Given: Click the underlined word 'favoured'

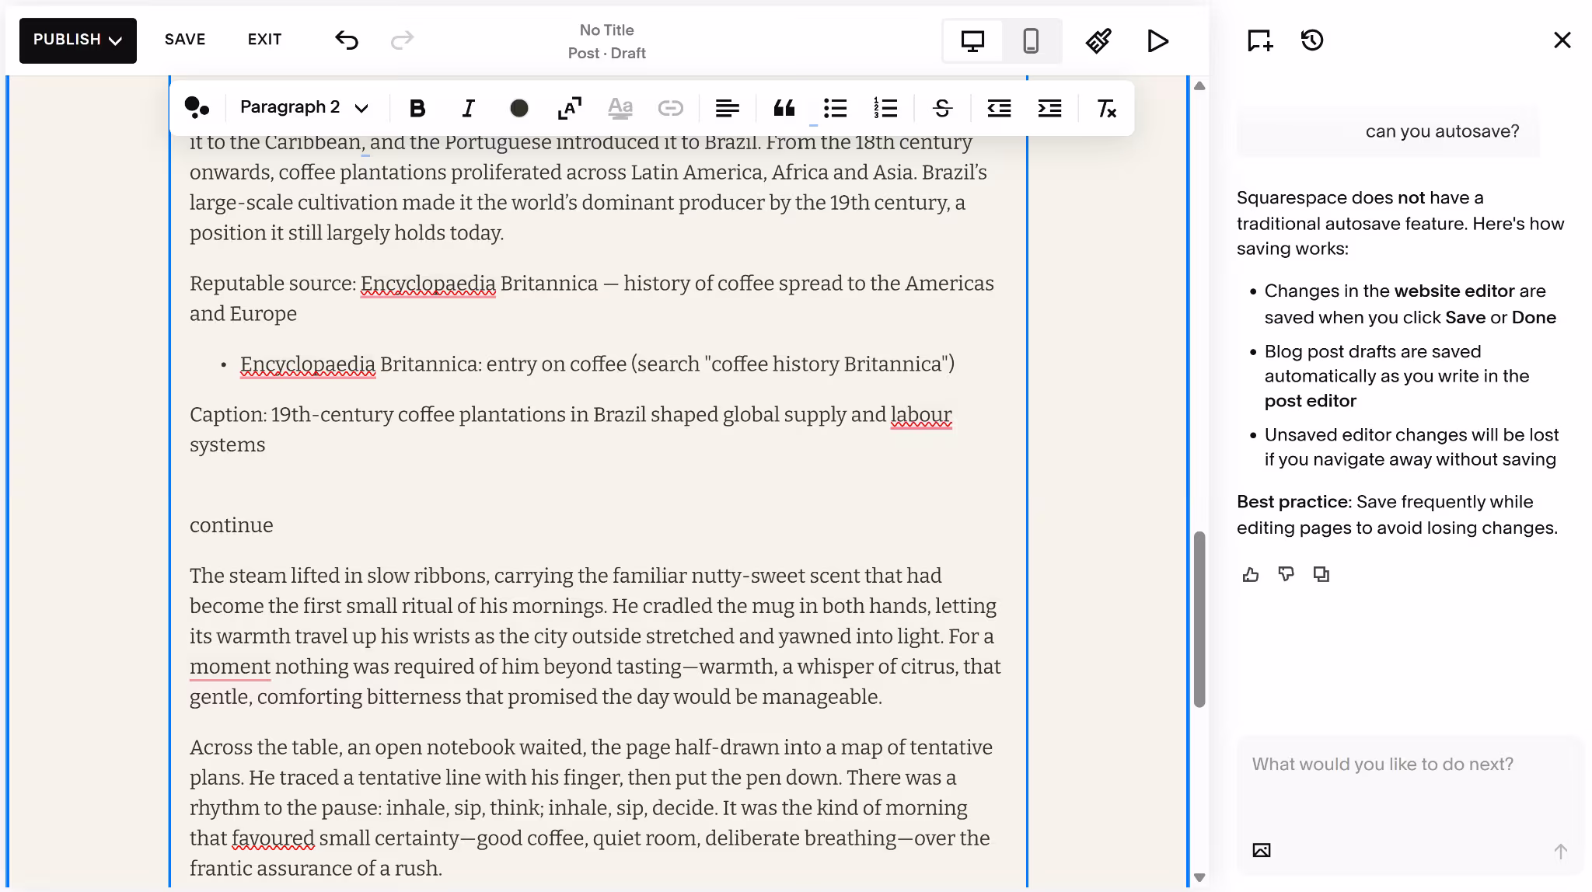Looking at the screenshot, I should click(x=273, y=838).
